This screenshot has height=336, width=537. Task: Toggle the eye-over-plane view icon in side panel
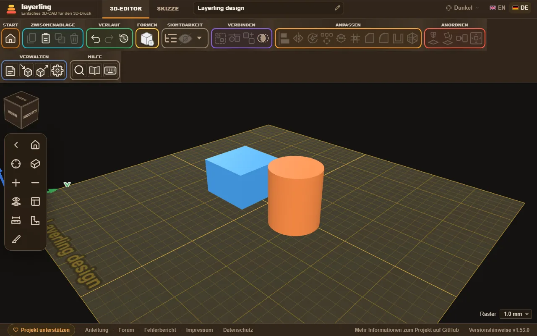(x=16, y=202)
